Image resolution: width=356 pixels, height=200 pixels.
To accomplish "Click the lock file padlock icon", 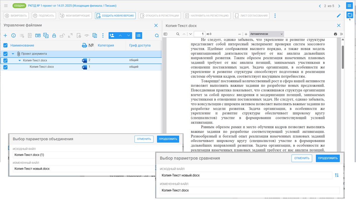I will (54, 36).
